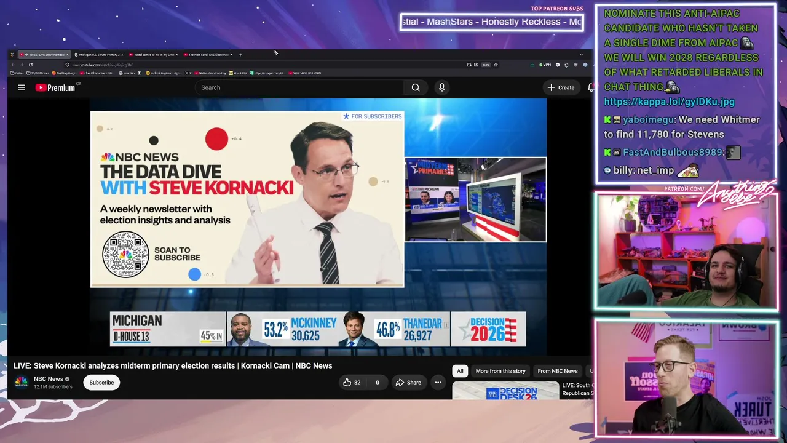
Task: Open the browser profile avatar icon
Action: click(585, 65)
